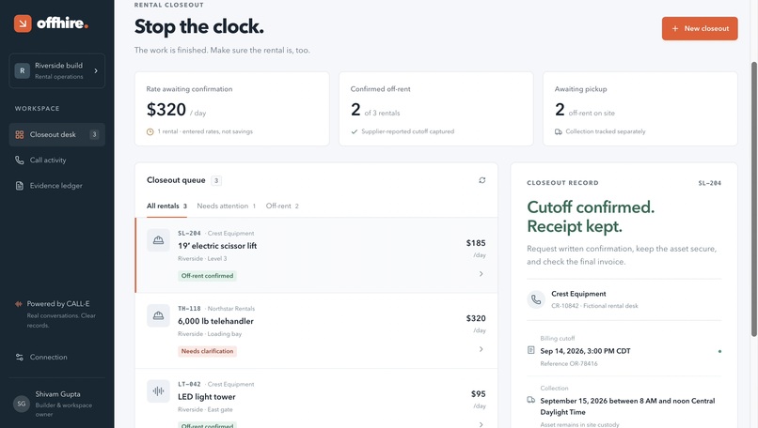Open the 6,000 lb telehandler row

[316, 331]
